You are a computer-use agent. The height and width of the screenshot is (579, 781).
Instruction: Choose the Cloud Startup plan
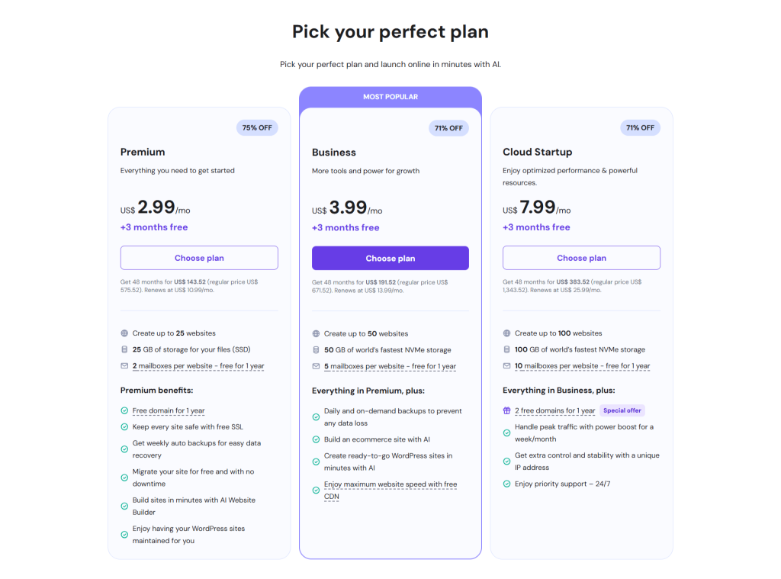pos(581,258)
